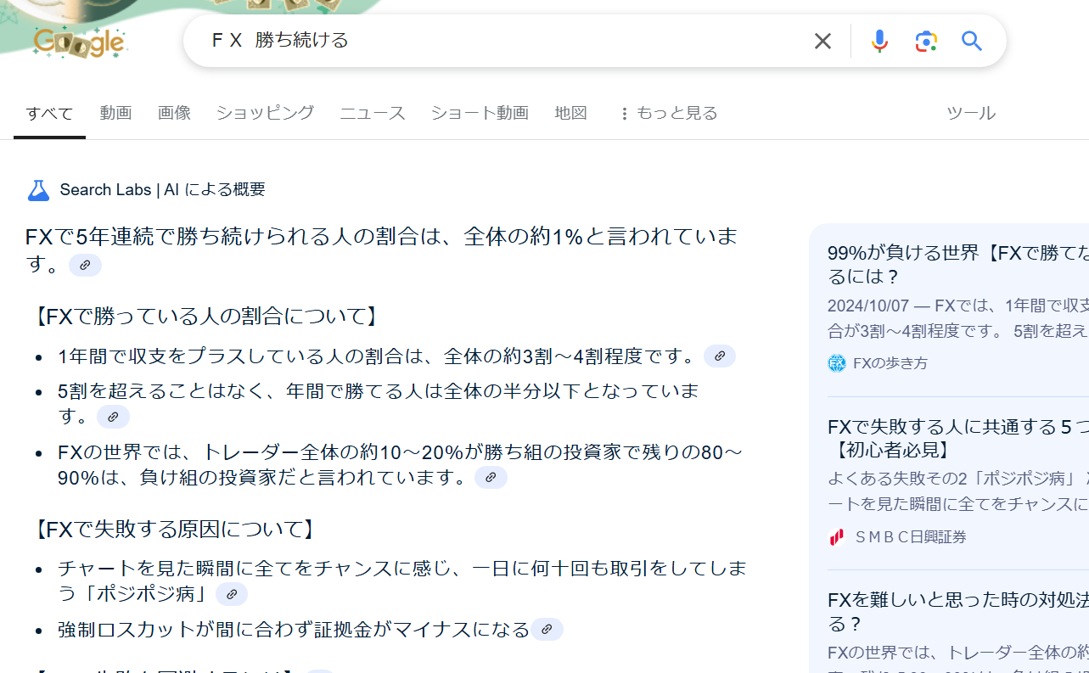Start a voice search with the microphone icon

(x=879, y=40)
